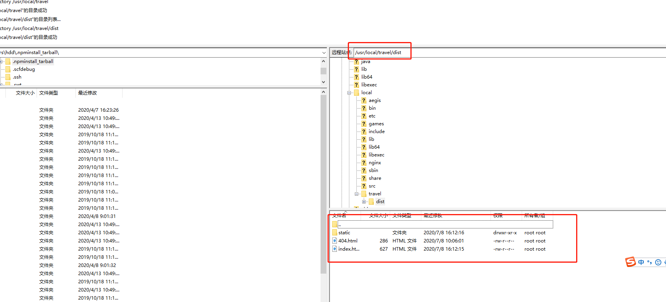Viewport: 666px width, 302px height.
Task: Select the index.ht... file name
Action: (349, 249)
